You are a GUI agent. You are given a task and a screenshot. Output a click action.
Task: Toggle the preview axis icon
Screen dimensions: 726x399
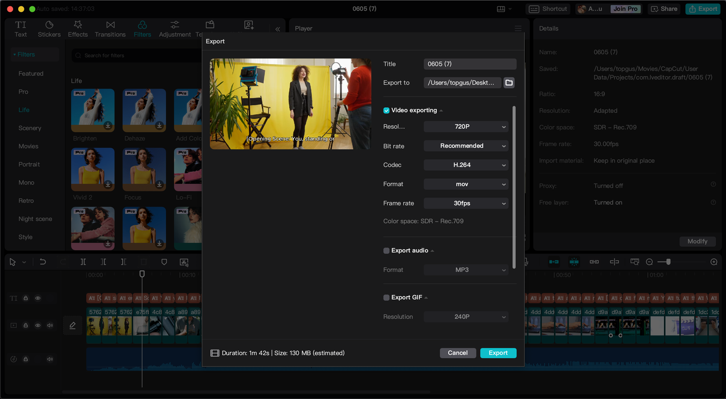[614, 262]
